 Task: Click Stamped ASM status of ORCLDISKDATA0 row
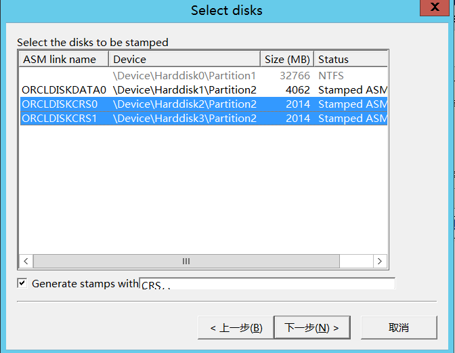(x=353, y=90)
